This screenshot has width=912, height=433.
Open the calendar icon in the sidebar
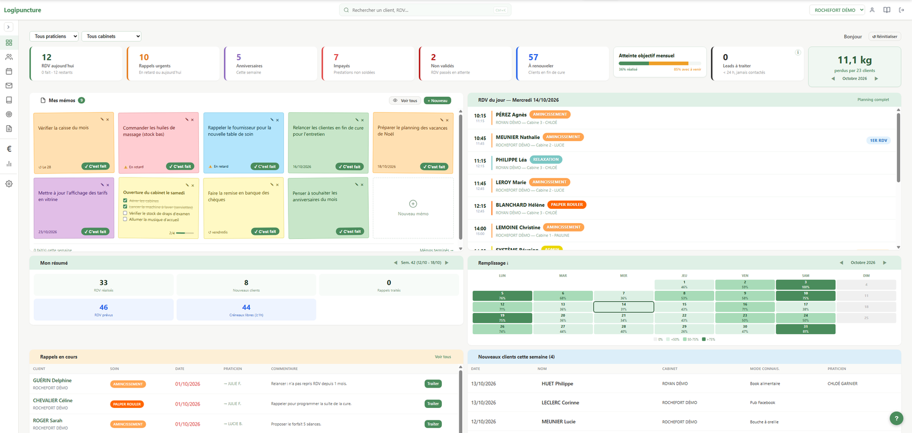tap(9, 71)
